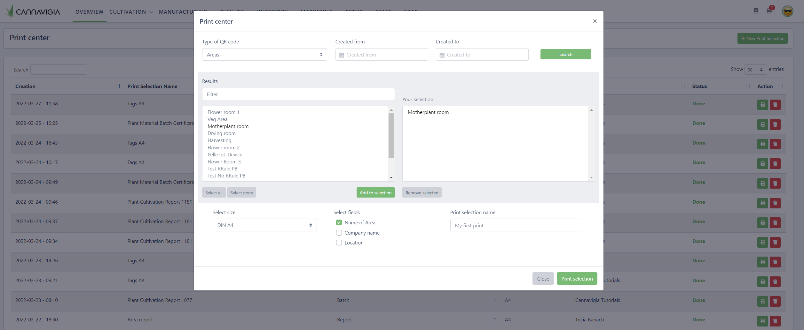804x330 pixels.
Task: Delete the 2022-03-23 08:10 print entry
Action: click(x=775, y=301)
